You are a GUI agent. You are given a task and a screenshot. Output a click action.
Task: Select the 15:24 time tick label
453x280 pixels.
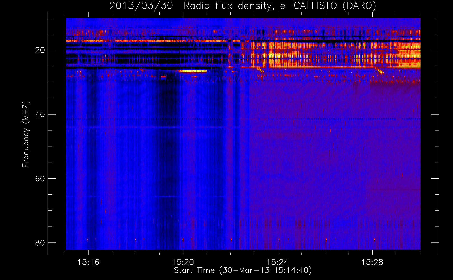coord(278,262)
